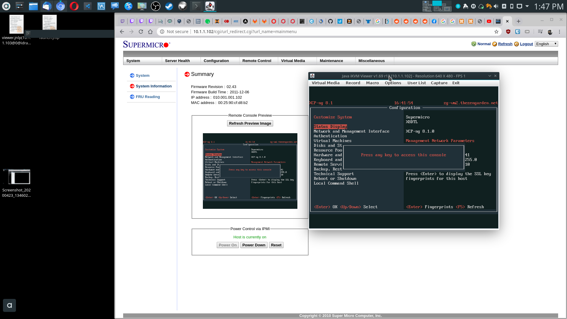The image size is (567, 319).
Task: Launch Opera from the taskbar
Action: (x=74, y=6)
